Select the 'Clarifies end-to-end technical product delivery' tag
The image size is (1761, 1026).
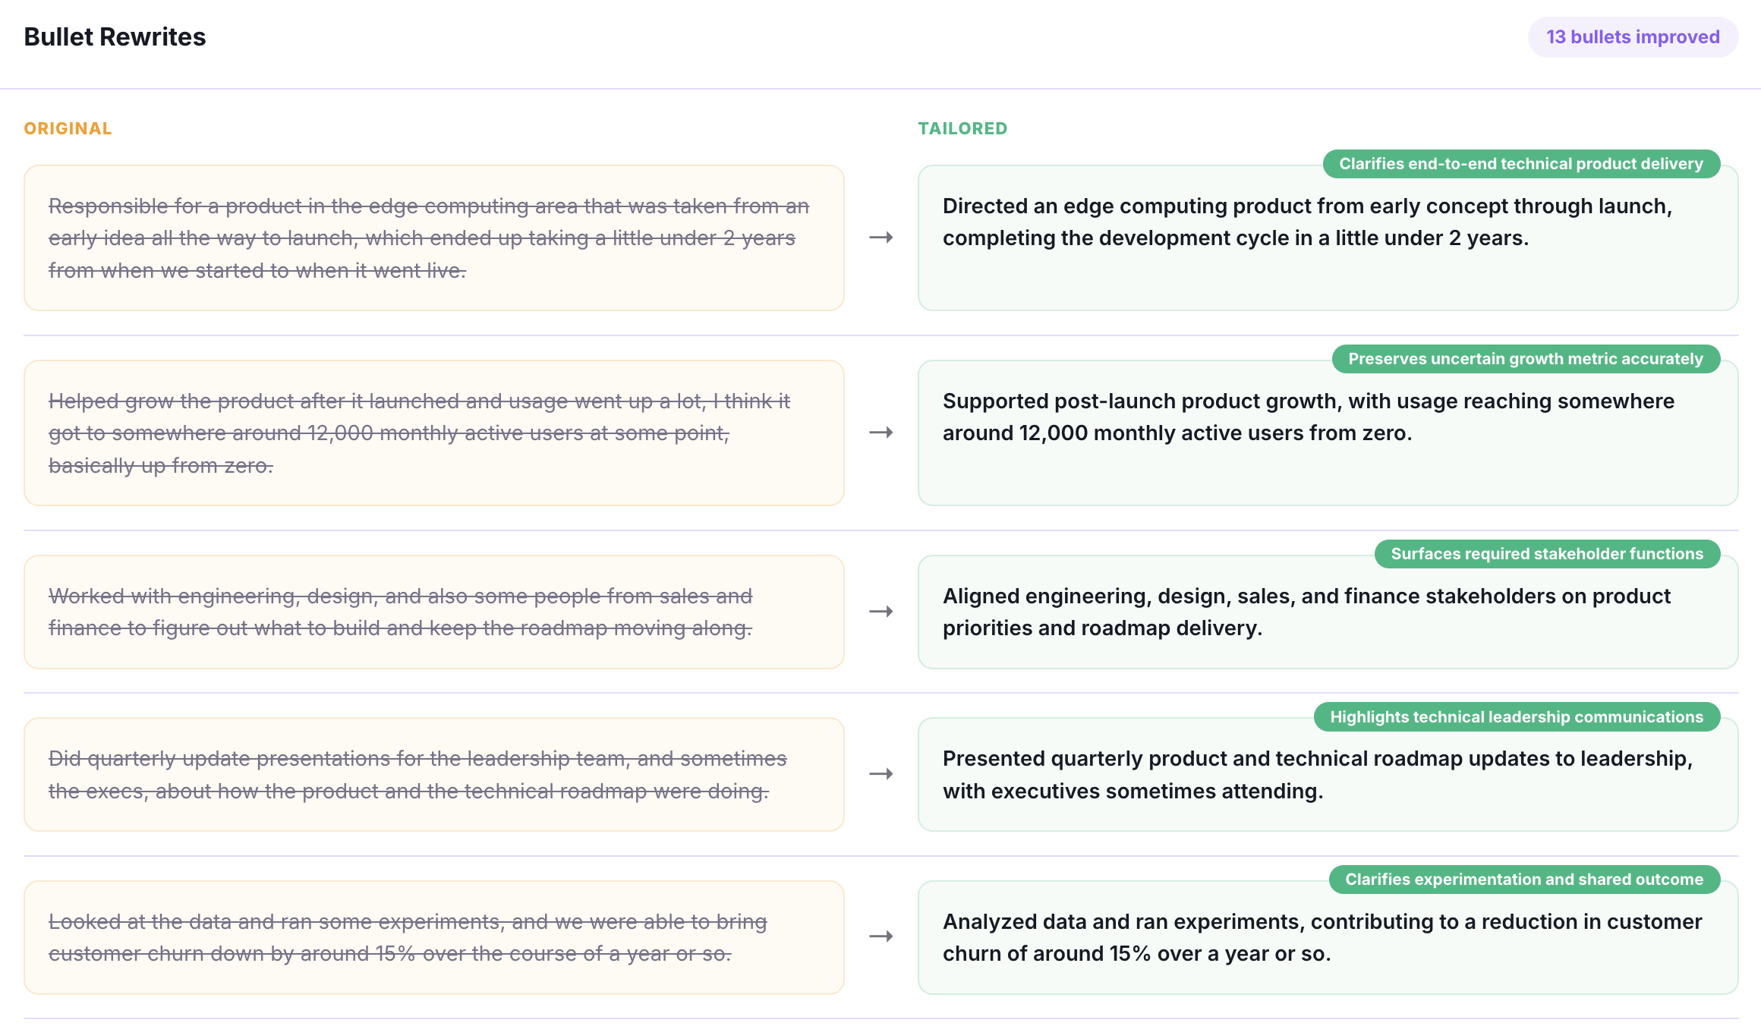click(1521, 164)
